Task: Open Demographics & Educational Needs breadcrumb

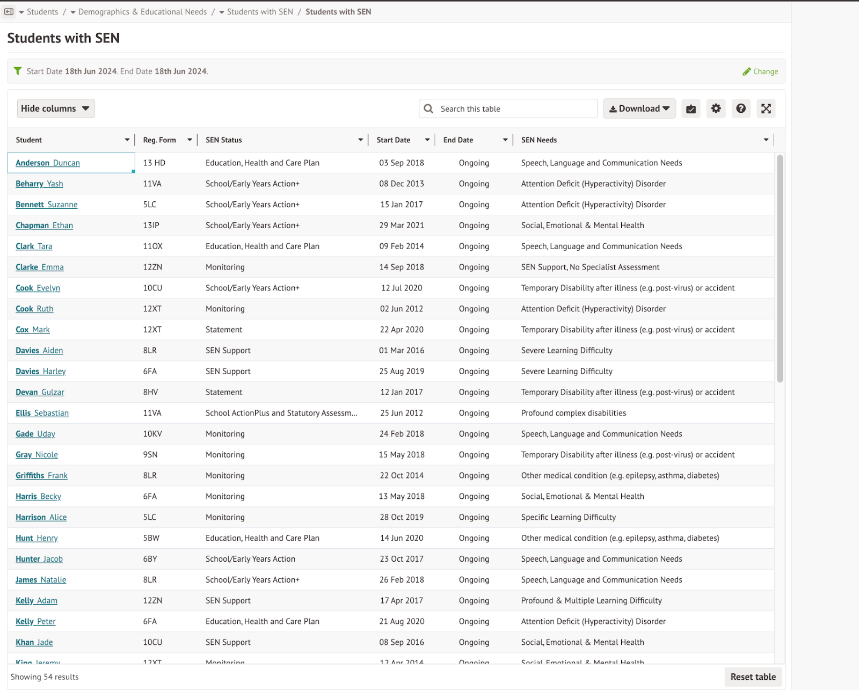Action: tap(139, 12)
